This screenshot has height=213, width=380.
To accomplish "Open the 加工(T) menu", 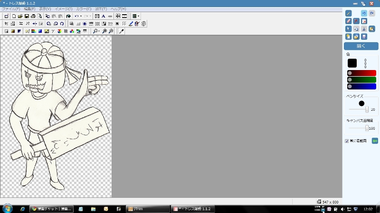I will (101, 9).
